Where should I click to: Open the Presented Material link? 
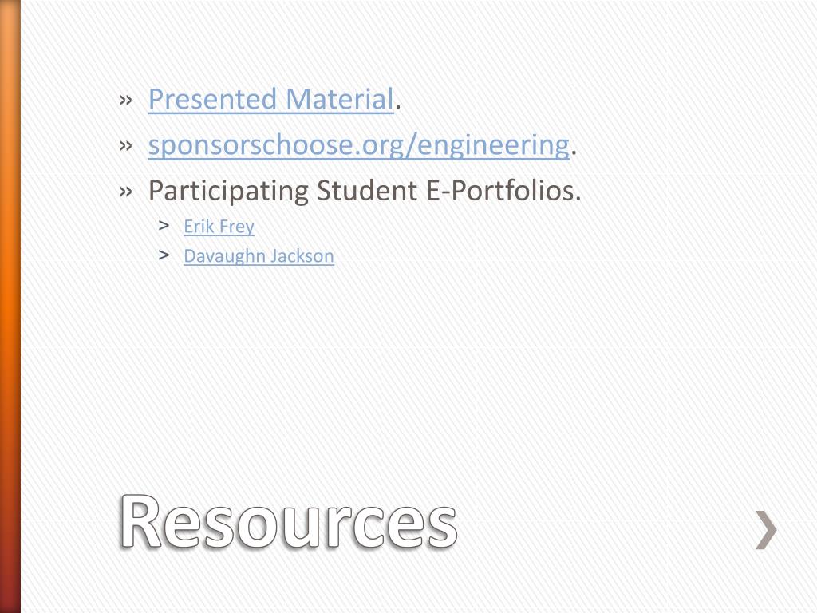270,100
